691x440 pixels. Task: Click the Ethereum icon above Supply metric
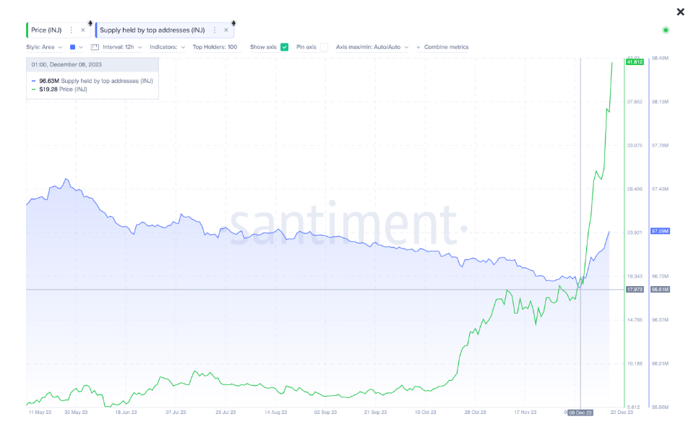pos(232,22)
